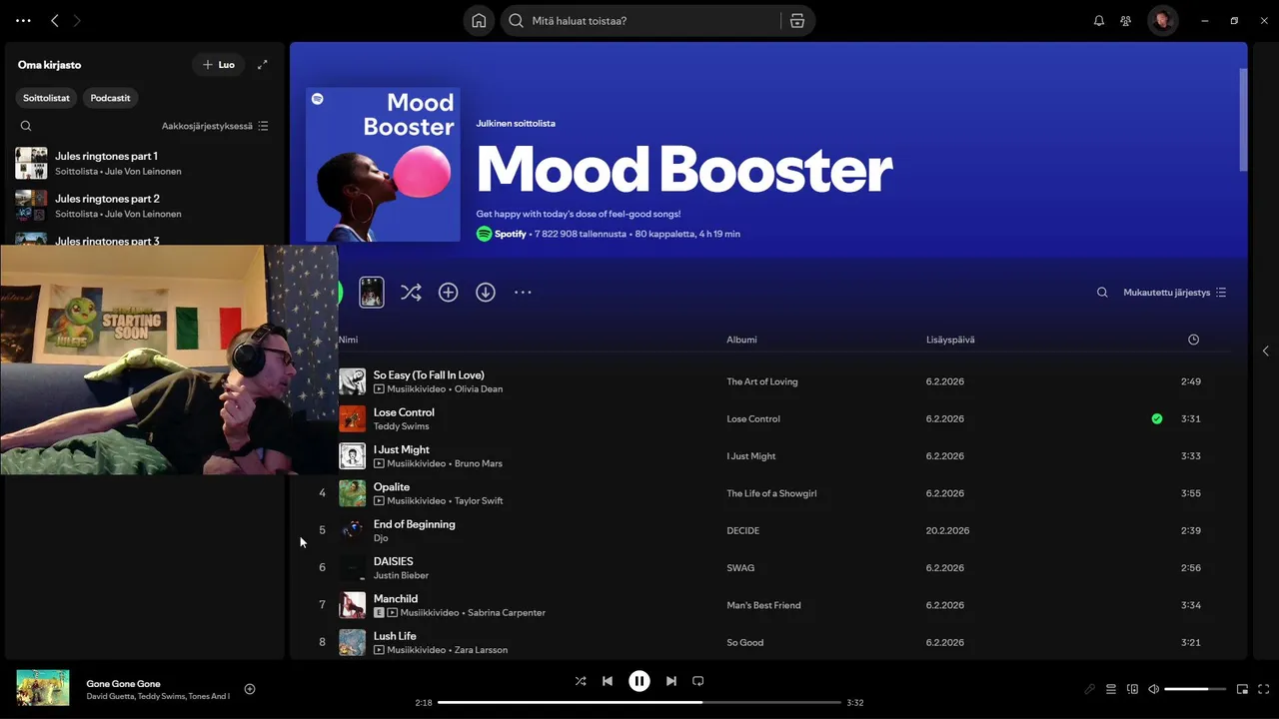Viewport: 1279px width, 719px height.
Task: Open Man's Best Friend album link
Action: (x=763, y=605)
